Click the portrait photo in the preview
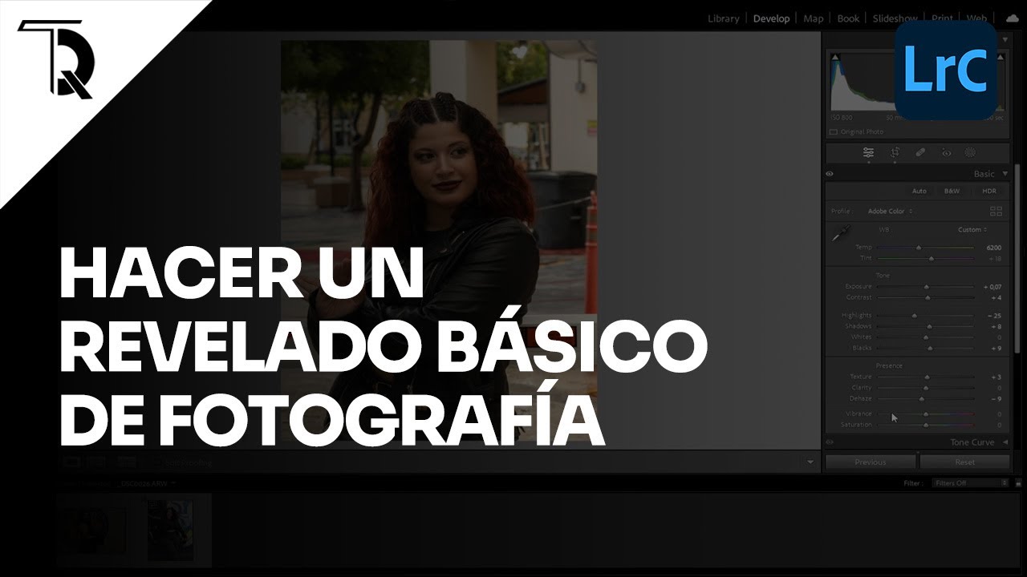1027x577 pixels. (x=439, y=240)
